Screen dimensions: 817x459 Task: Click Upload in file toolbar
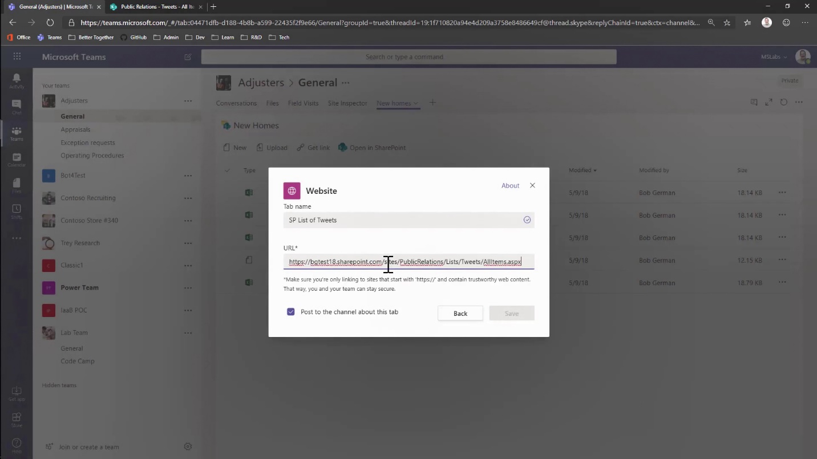pyautogui.click(x=272, y=148)
